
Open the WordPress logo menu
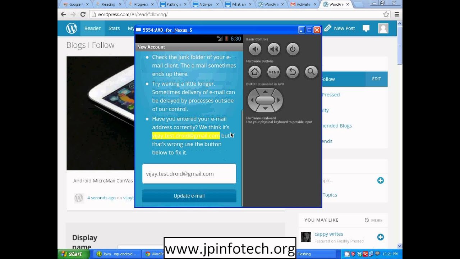click(x=72, y=28)
